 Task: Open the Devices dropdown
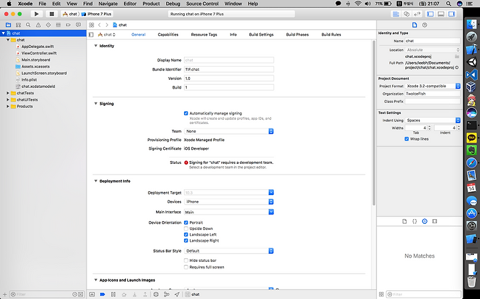click(229, 202)
